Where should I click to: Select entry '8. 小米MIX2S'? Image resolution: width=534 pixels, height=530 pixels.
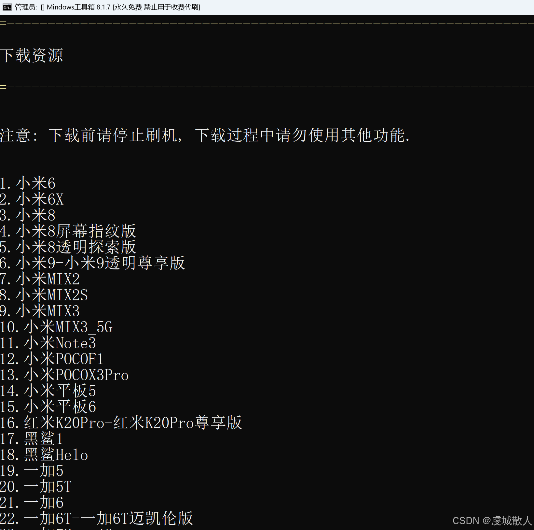click(44, 295)
